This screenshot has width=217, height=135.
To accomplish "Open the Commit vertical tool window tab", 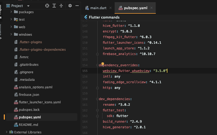I will click(x=1, y=31).
